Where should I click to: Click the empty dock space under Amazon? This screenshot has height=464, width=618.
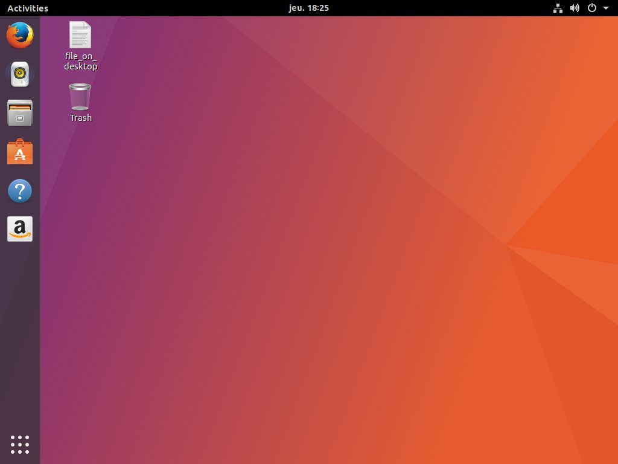point(20,335)
